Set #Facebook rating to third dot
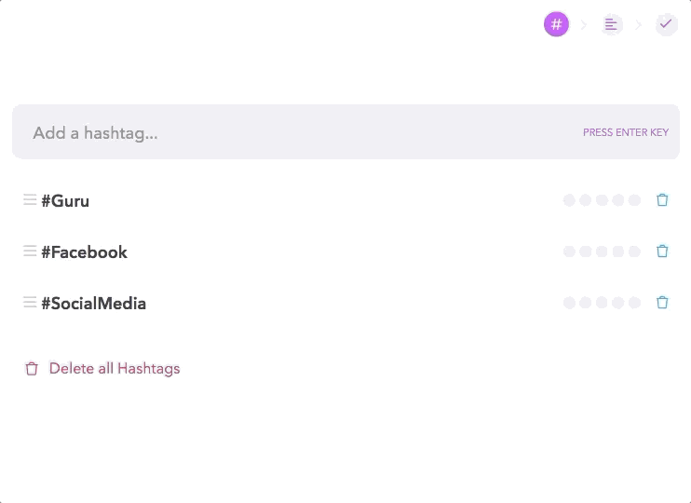 602,251
